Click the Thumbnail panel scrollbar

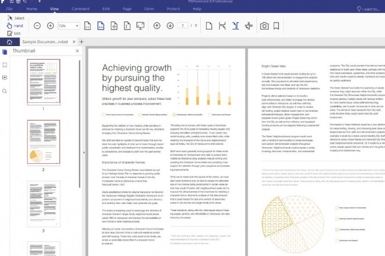pyautogui.click(x=79, y=124)
